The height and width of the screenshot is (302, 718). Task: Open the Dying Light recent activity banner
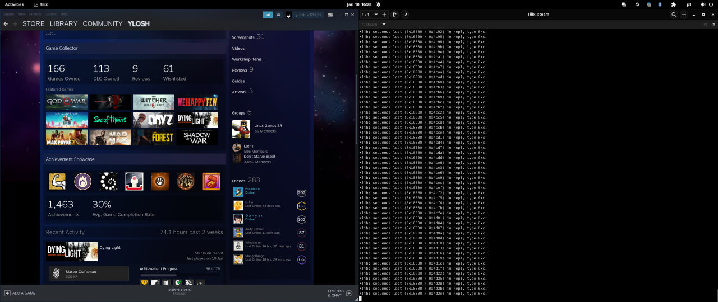[x=72, y=252]
